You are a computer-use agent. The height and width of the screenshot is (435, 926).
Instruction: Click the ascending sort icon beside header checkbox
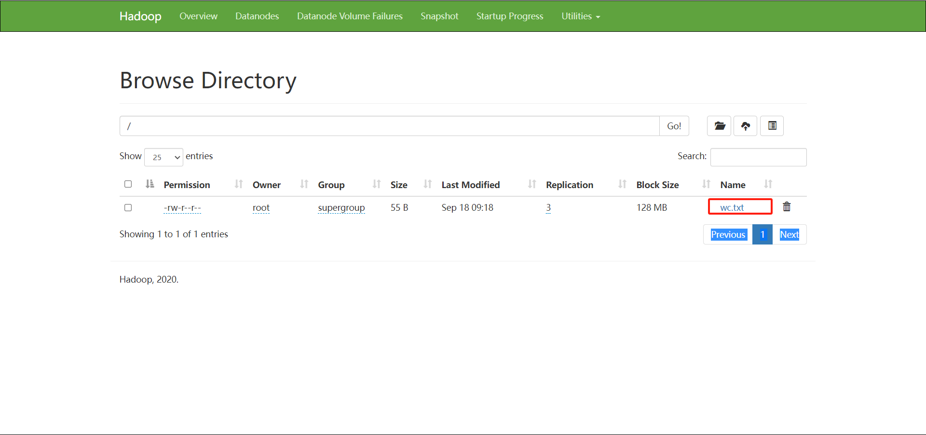[150, 184]
